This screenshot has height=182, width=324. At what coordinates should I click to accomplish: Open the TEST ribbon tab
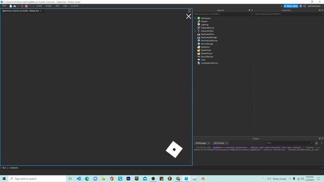(57, 6)
